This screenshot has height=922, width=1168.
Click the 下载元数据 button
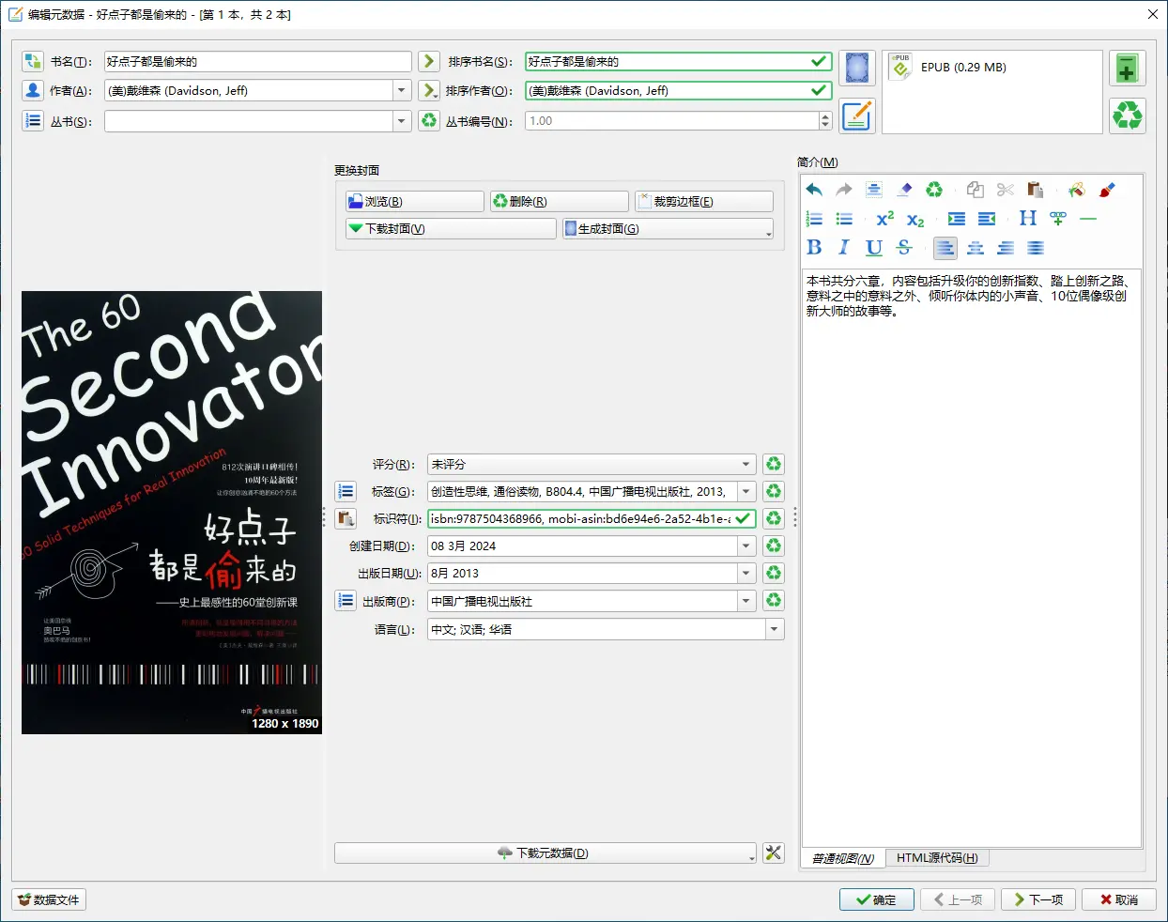pos(545,853)
